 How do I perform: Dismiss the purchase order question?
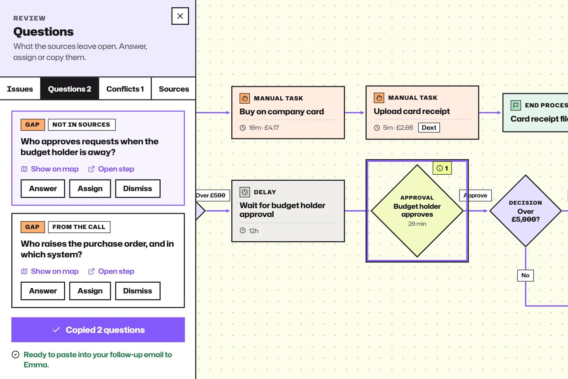138,291
